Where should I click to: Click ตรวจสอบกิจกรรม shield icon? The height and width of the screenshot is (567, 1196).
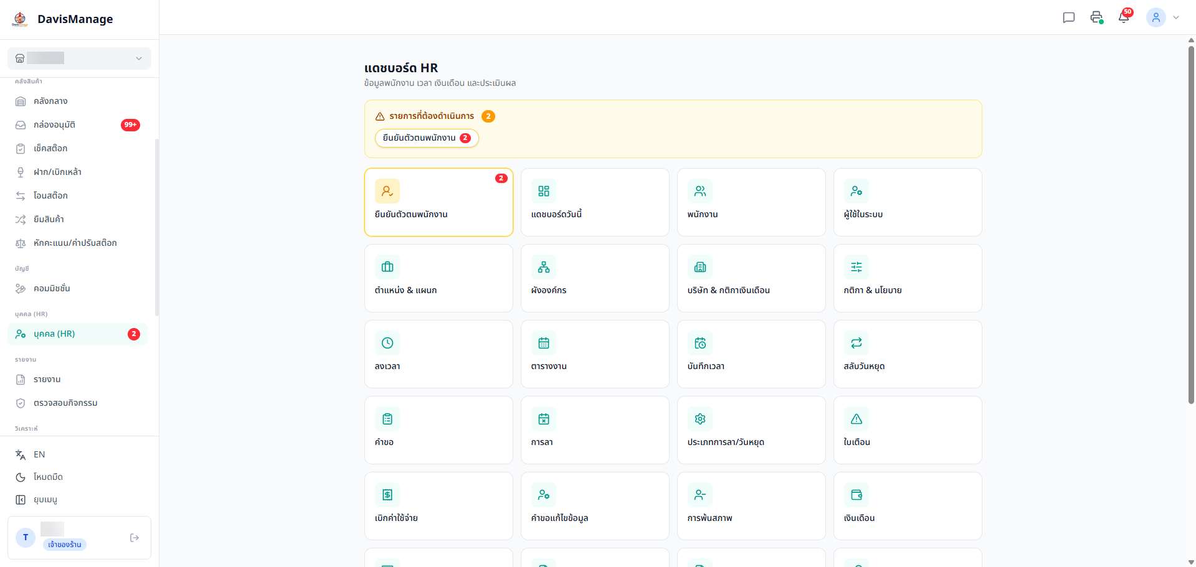point(21,403)
